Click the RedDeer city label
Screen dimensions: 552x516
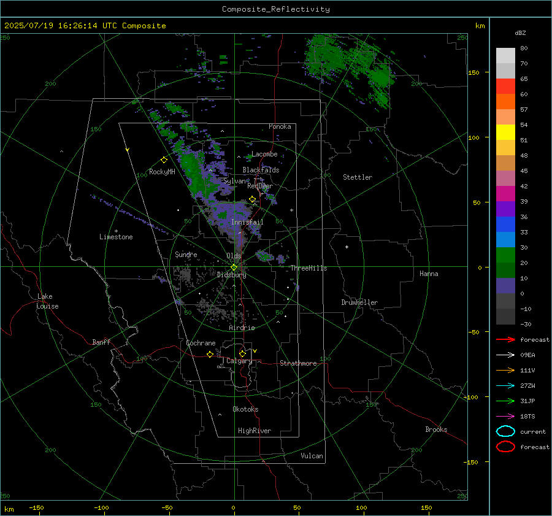click(x=260, y=186)
